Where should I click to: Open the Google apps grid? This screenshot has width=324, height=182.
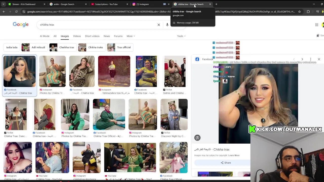click(316, 25)
